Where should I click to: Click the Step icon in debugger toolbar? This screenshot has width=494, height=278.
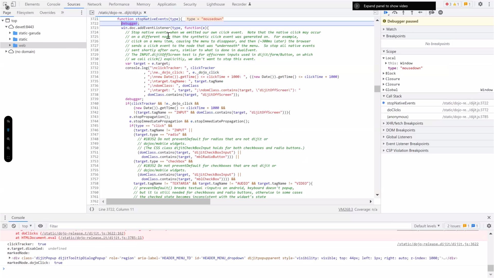pyautogui.click(x=420, y=12)
